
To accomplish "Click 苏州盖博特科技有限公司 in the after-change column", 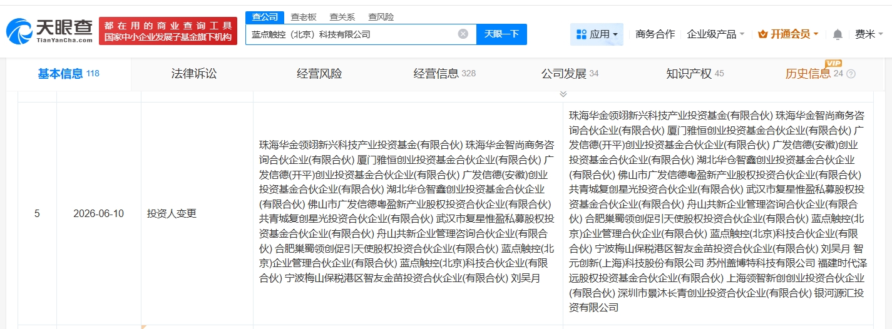I will tap(761, 263).
